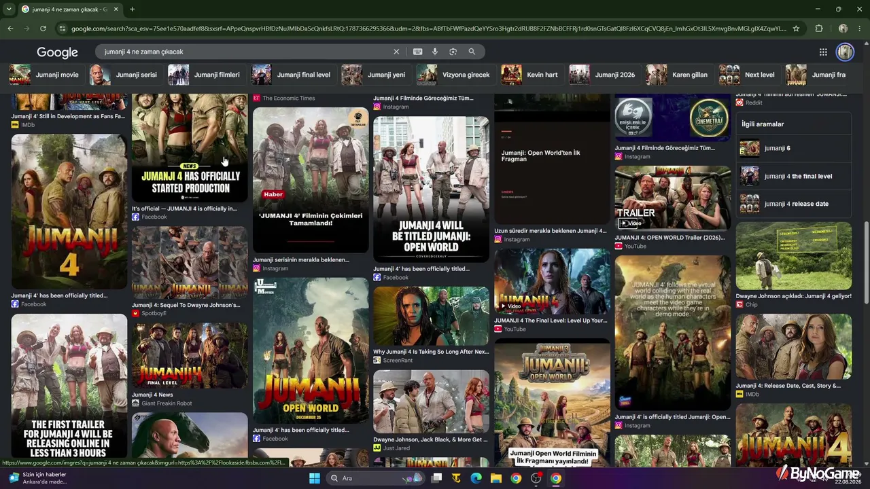This screenshot has height=489, width=870.
Task: Open 'Jumanji serisinin merakla beklenen...' Instagram link
Action: (x=301, y=259)
